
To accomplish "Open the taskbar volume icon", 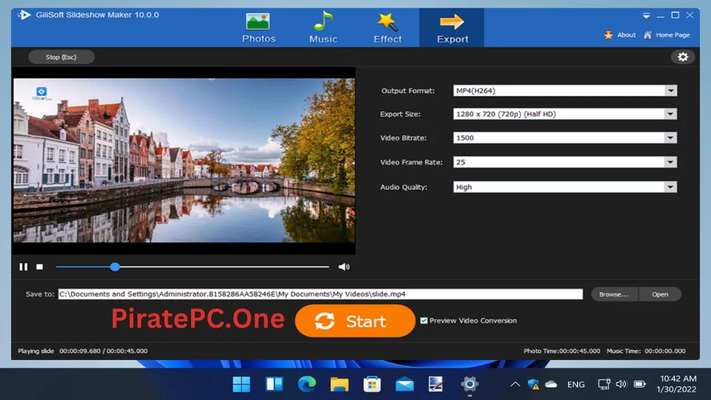I will coord(622,384).
